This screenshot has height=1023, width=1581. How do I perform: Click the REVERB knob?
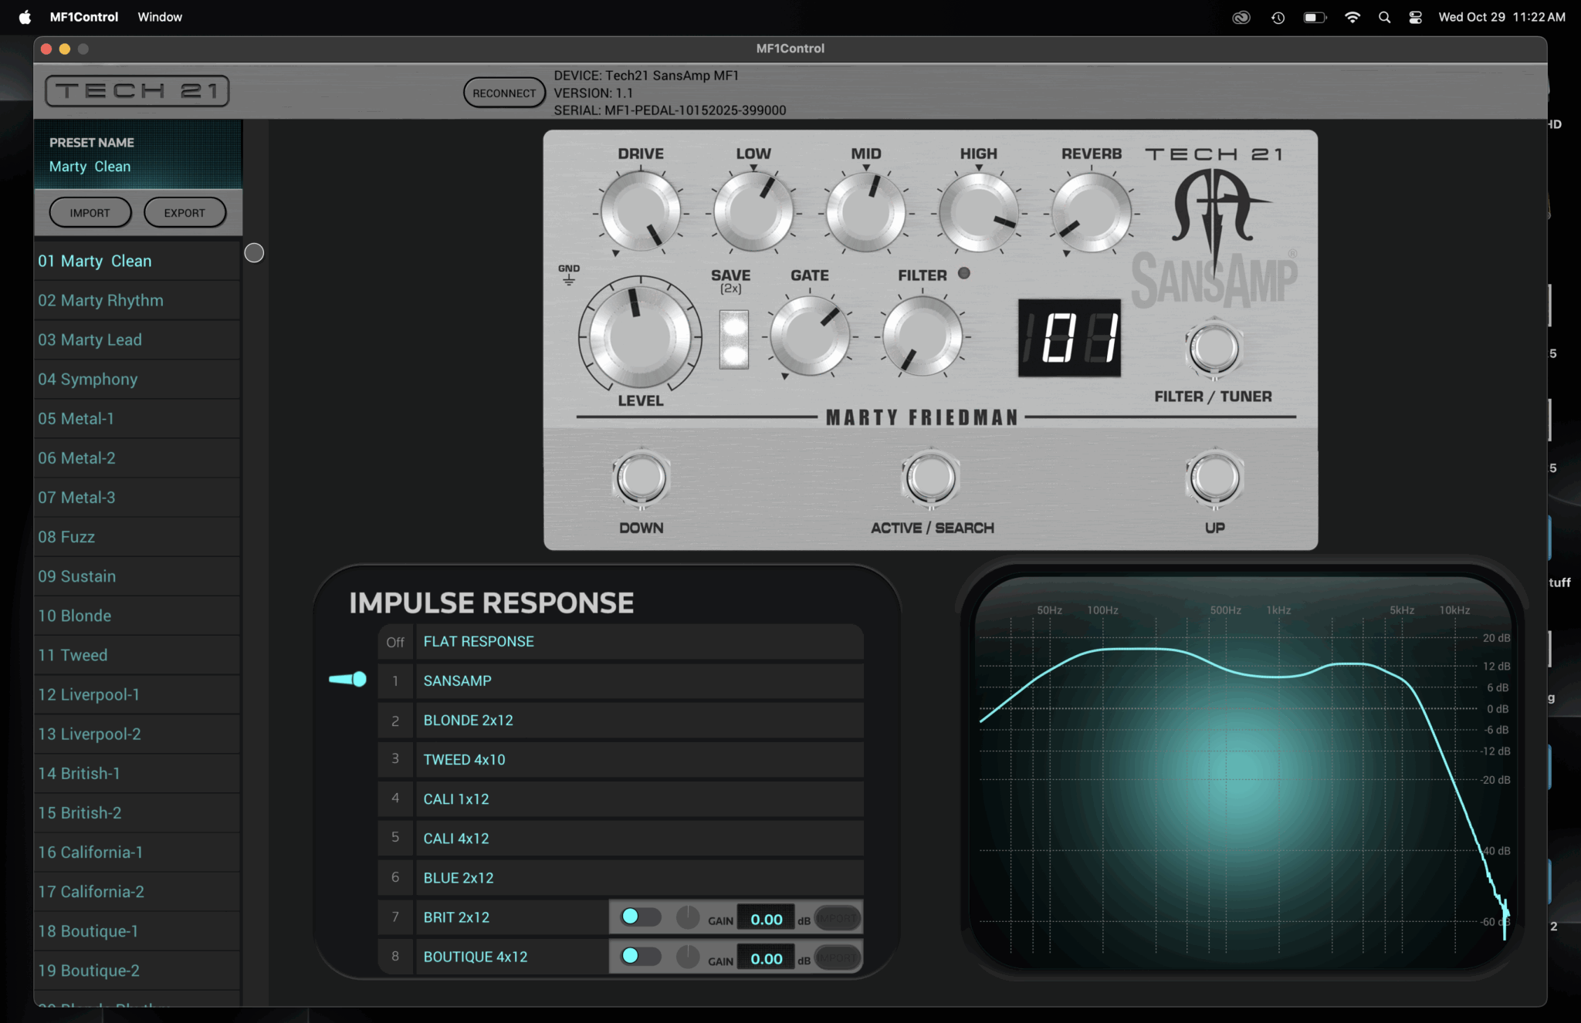(x=1091, y=212)
